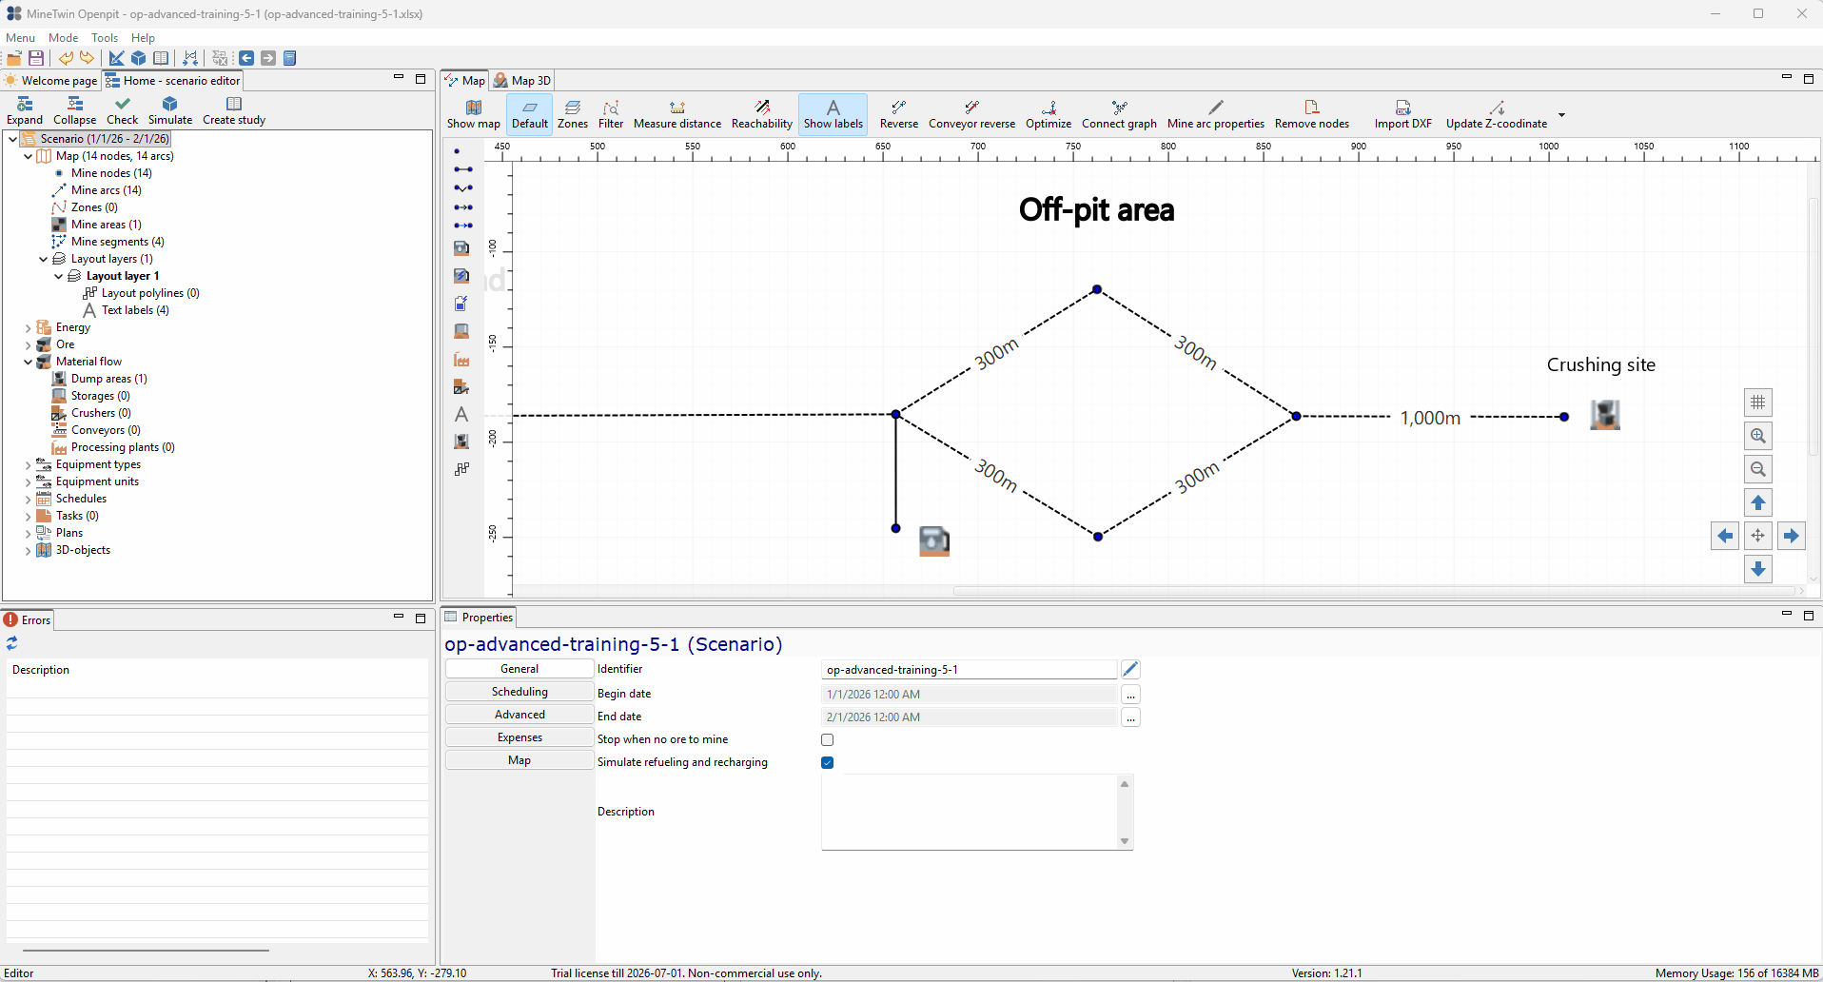Collapse the Map (14 nodes, 14 arcs) node

(x=29, y=156)
